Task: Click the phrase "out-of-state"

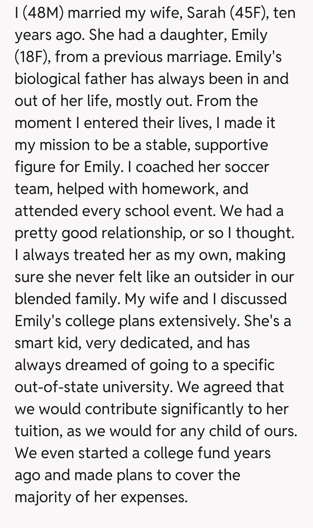Action: [x=57, y=387]
